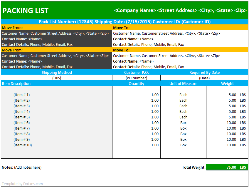Select the Shipping Method header cell
Viewport: 249px width, 191px height.
[57, 73]
